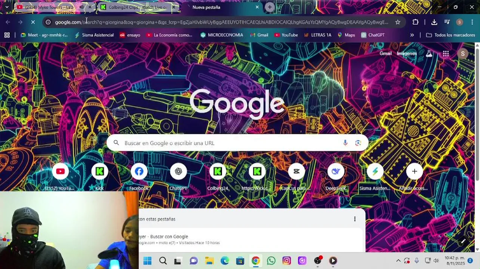480x269 pixels.
Task: Click the microphone voice search icon
Action: pos(345,143)
